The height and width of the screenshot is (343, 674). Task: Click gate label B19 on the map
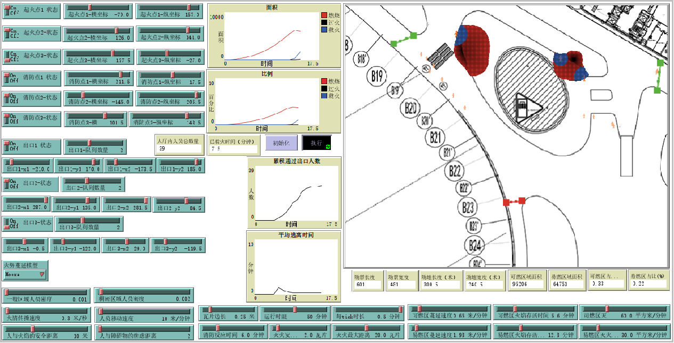point(378,77)
